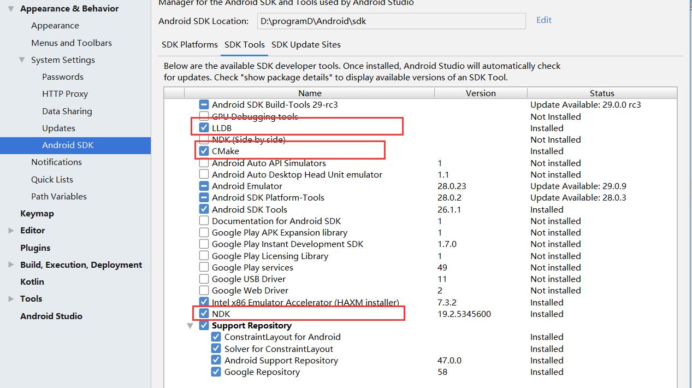Open the SDK Update Sites tab

click(x=306, y=45)
